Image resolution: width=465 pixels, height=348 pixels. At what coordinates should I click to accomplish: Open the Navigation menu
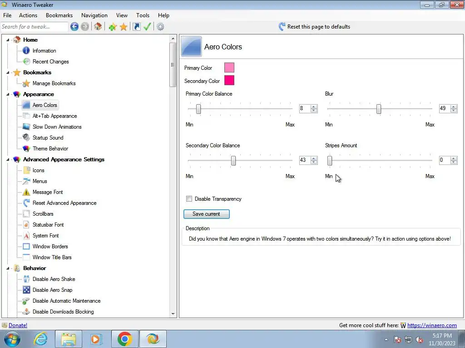tap(94, 15)
